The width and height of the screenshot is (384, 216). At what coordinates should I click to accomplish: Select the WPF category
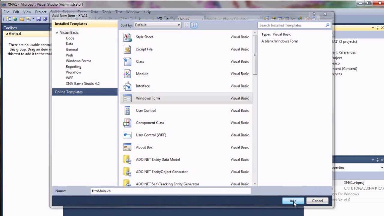coord(69,78)
